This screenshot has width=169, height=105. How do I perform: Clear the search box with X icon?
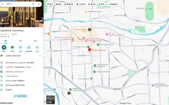pyautogui.click(x=39, y=4)
